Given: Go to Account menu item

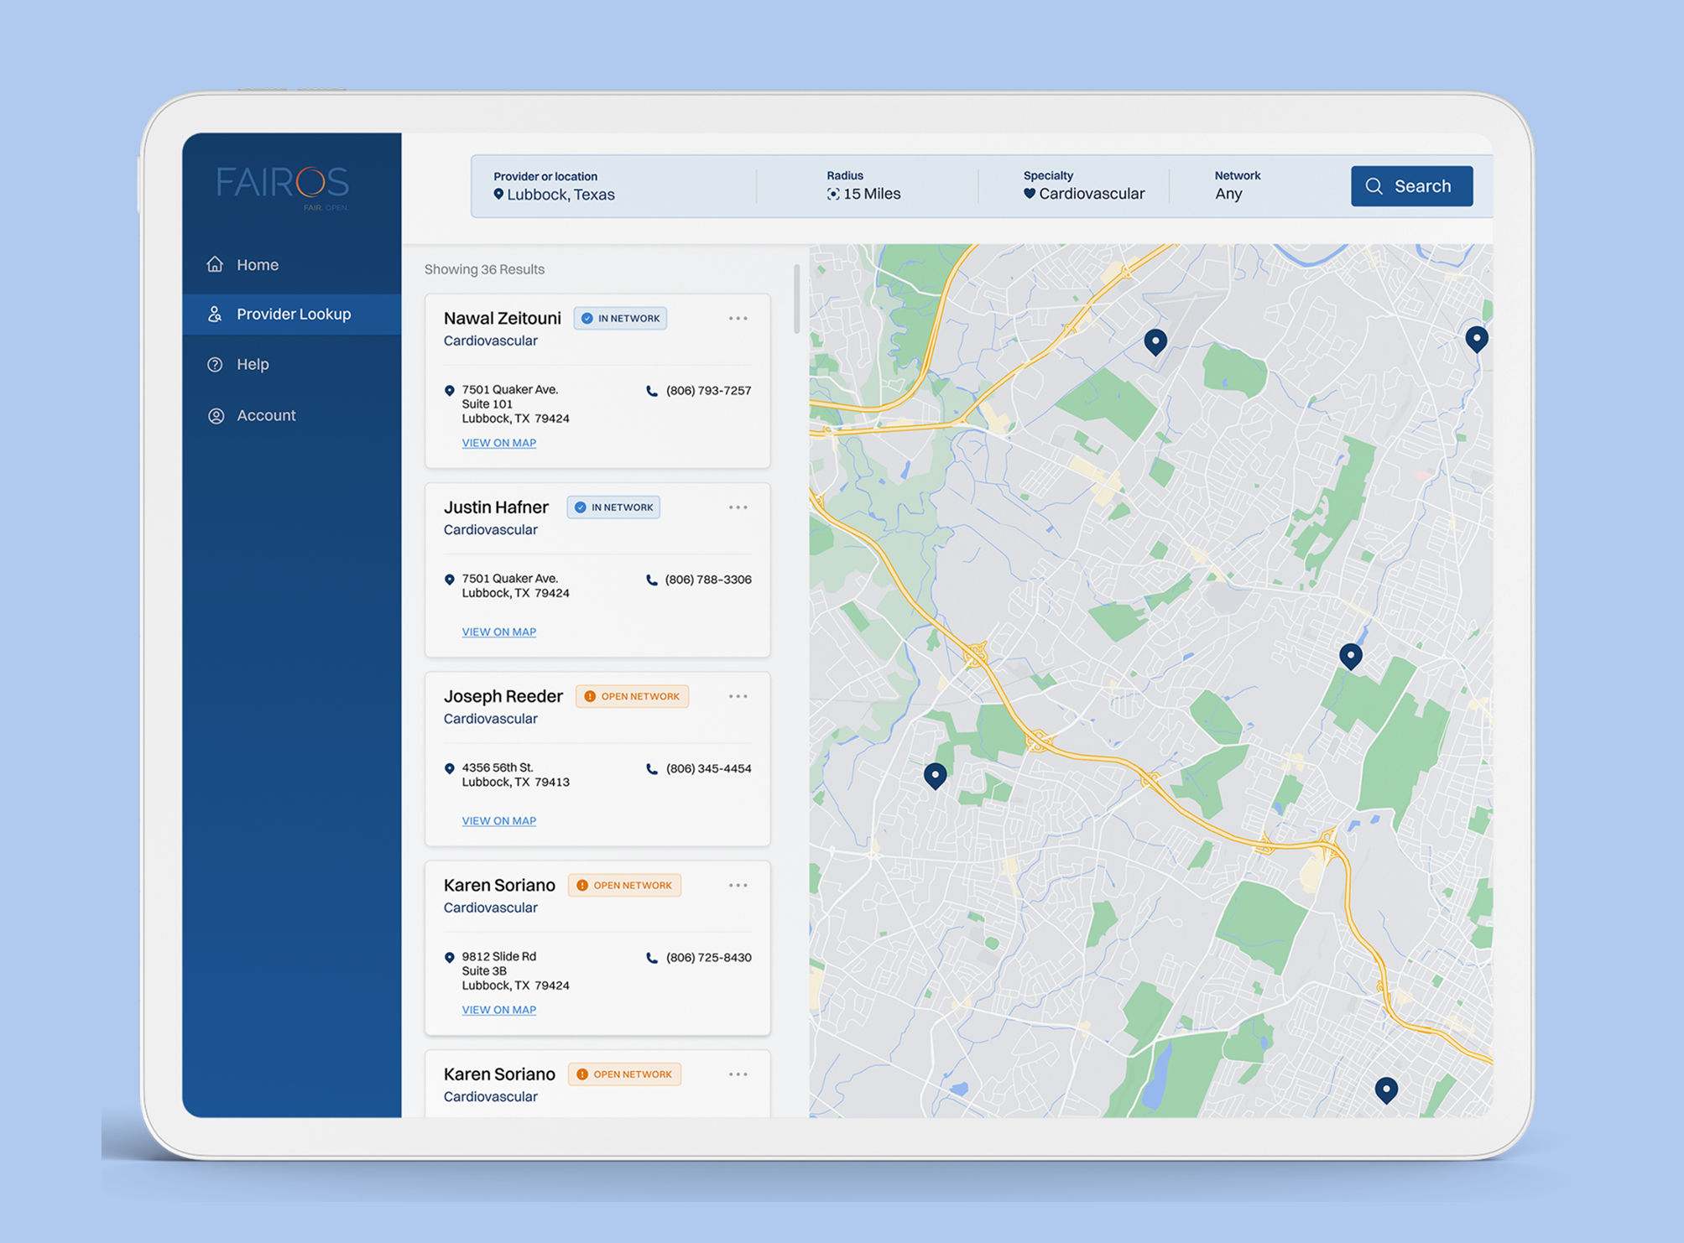Looking at the screenshot, I should 265,416.
